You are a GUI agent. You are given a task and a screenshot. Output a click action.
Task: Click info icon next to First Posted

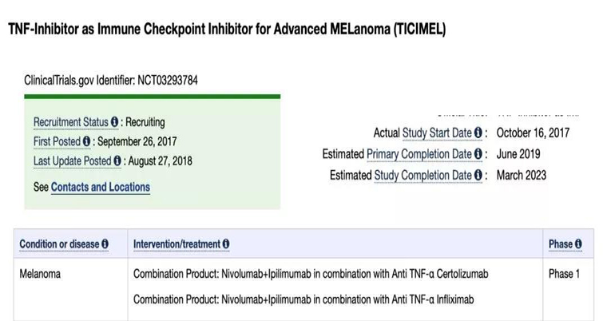pos(86,141)
